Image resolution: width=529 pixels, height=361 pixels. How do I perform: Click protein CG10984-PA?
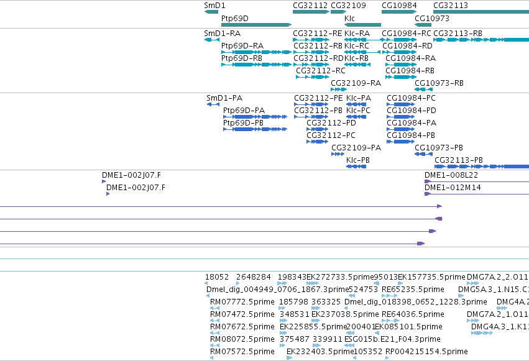(x=400, y=129)
